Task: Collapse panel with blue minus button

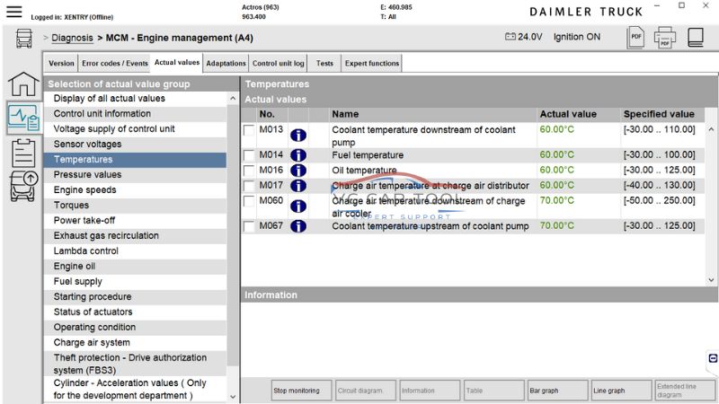Action: point(713,358)
